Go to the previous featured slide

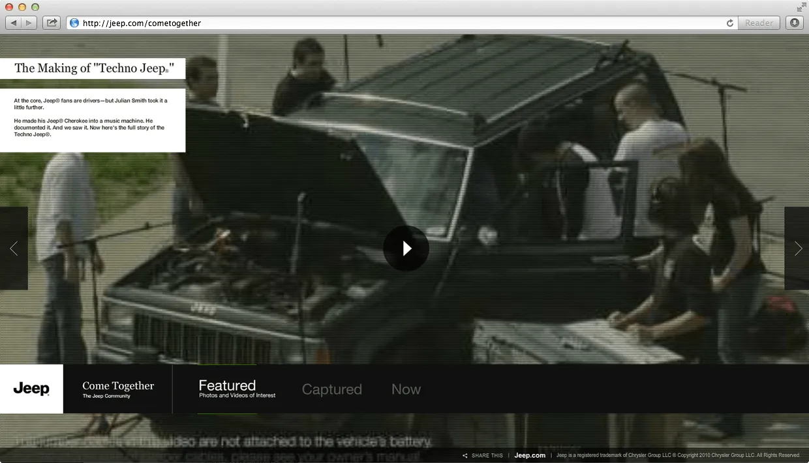tap(14, 248)
